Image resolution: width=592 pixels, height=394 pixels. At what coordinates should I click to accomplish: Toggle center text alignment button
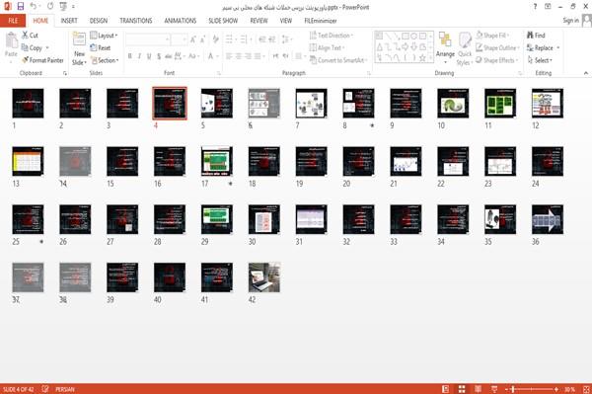[239, 56]
